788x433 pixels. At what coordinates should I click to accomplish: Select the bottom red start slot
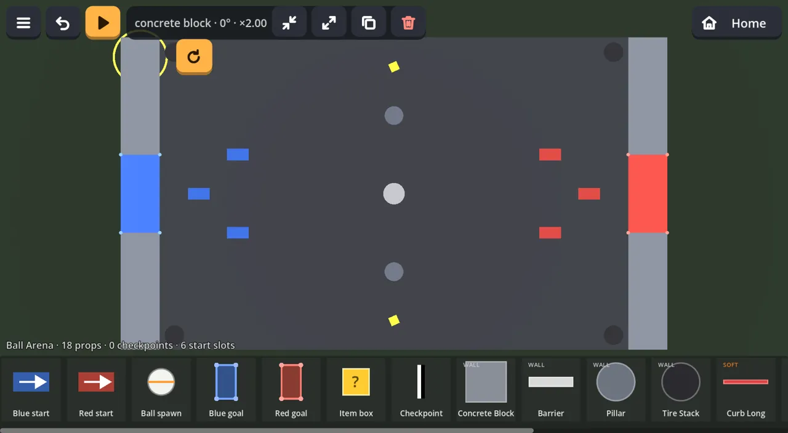(550, 233)
